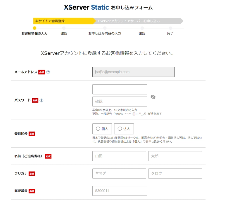Click the first name field 太郎

[175, 156]
